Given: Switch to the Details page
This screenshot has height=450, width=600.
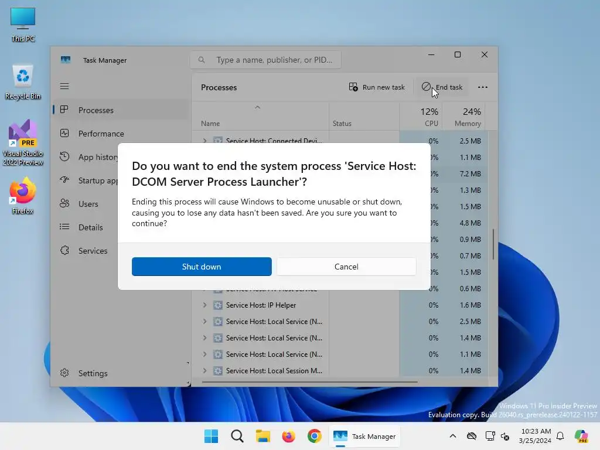Looking at the screenshot, I should [x=90, y=227].
